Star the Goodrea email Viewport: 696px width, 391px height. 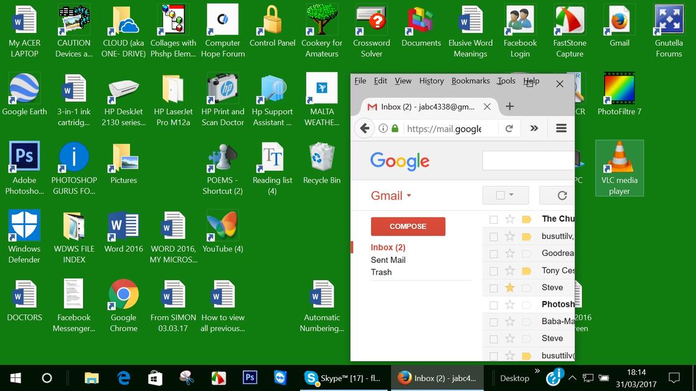point(510,253)
